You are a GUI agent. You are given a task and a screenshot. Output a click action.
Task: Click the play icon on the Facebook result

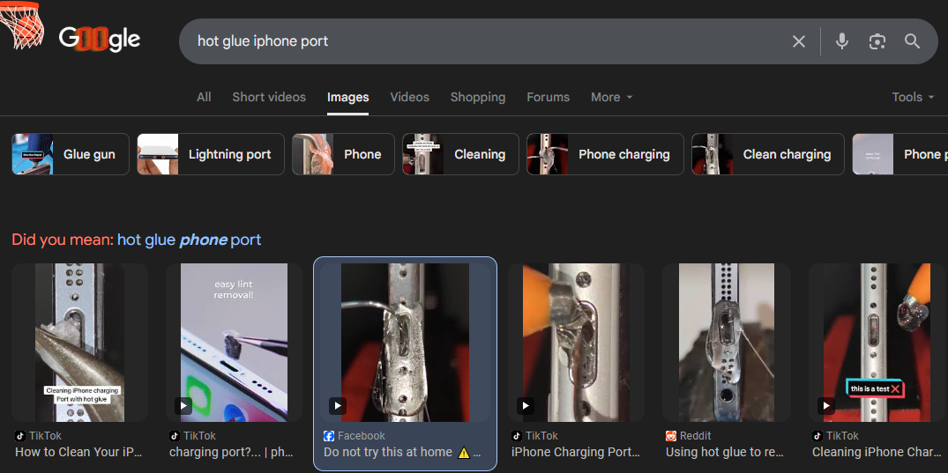click(x=338, y=405)
